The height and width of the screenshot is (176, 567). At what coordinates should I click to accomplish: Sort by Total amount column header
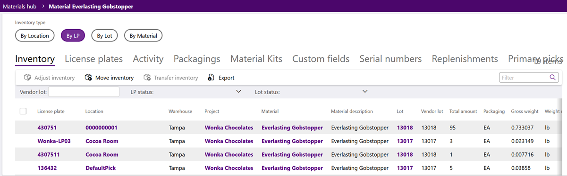click(x=463, y=112)
